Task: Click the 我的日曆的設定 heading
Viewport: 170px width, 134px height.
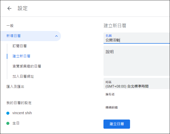Action: pos(19,103)
